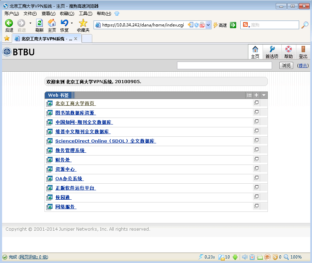Click the 网页评级 status bar link
The image size is (312, 263).
click(33, 257)
